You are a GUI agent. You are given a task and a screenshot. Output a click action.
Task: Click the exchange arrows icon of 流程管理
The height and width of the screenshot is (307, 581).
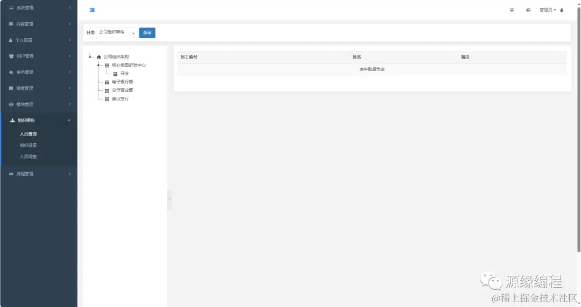click(11, 174)
